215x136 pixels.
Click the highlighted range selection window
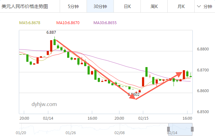(180, 127)
